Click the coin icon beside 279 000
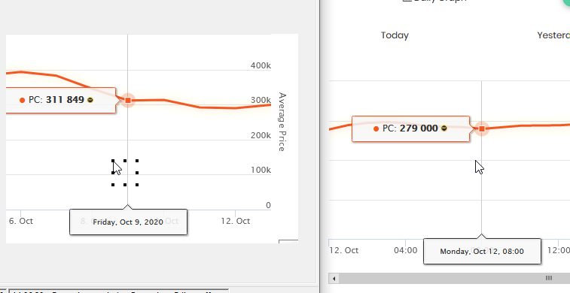Image resolution: width=570 pixels, height=293 pixels. tap(444, 128)
